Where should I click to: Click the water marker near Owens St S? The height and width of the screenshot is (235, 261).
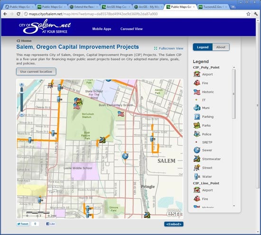[59, 99]
